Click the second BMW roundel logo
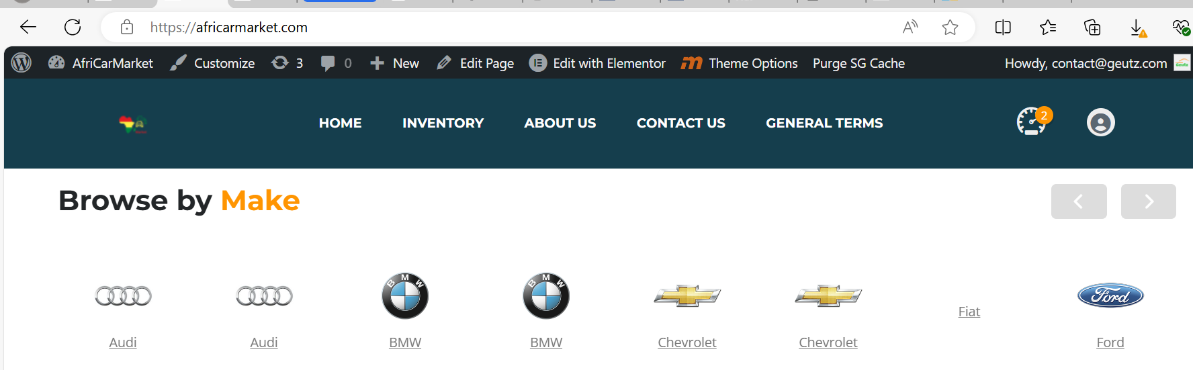The height and width of the screenshot is (370, 1193). 546,295
